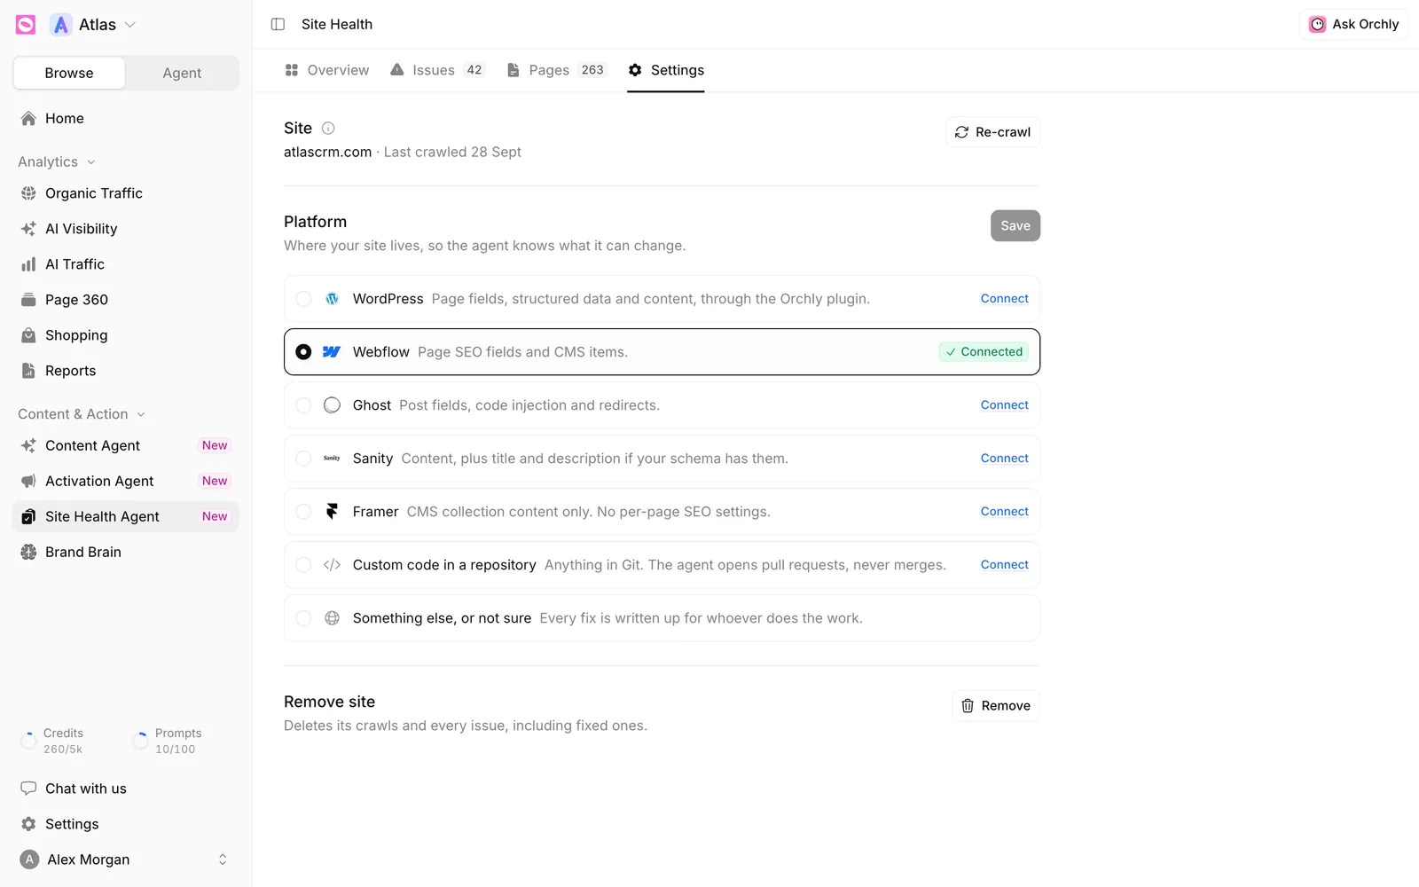Click the Remove site button
This screenshot has height=887, width=1419.
[996, 706]
